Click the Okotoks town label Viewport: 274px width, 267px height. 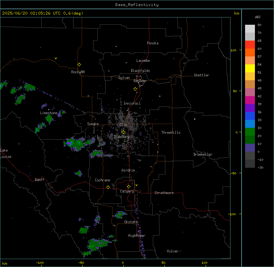(131, 222)
